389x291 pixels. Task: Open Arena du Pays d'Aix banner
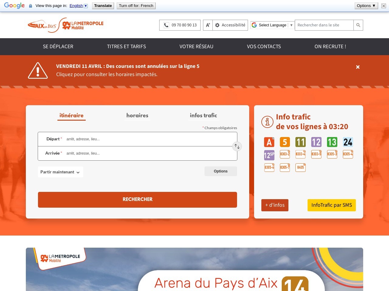click(194, 269)
